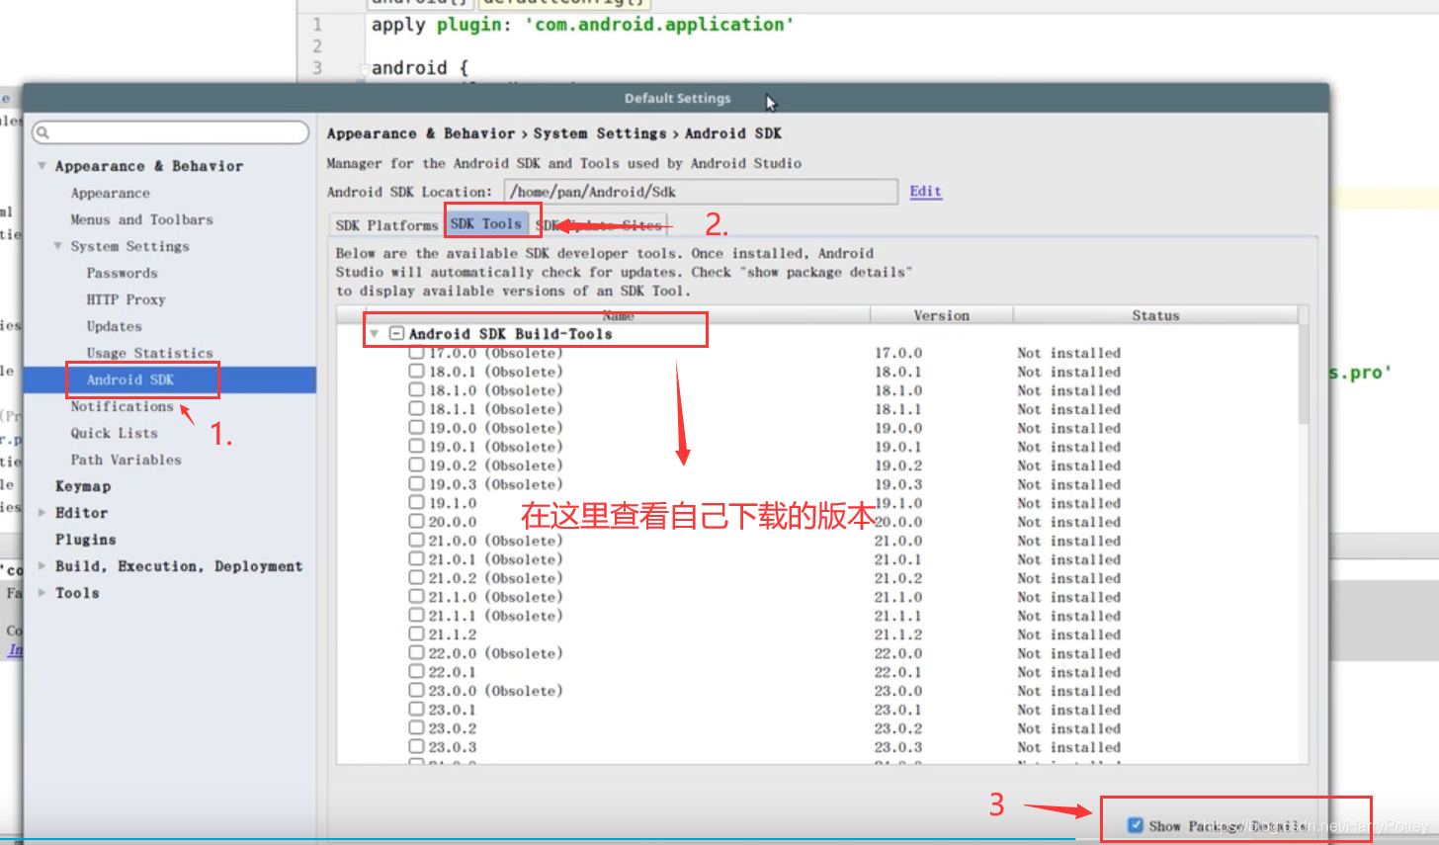Screen dimensions: 1439x845
Task: Open Updates settings page
Action: 114,326
